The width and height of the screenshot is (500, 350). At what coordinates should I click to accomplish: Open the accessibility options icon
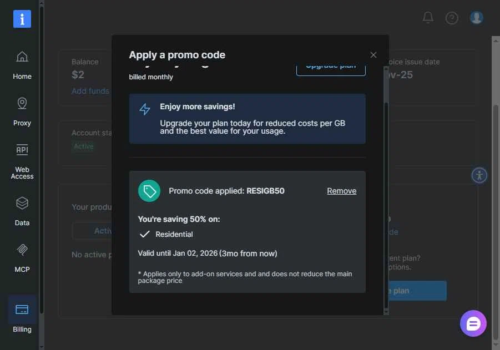coord(479,175)
